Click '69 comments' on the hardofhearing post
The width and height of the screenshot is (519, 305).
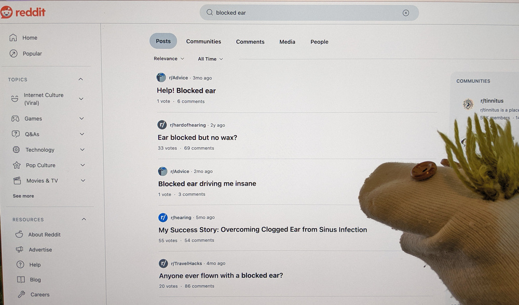coord(199,148)
